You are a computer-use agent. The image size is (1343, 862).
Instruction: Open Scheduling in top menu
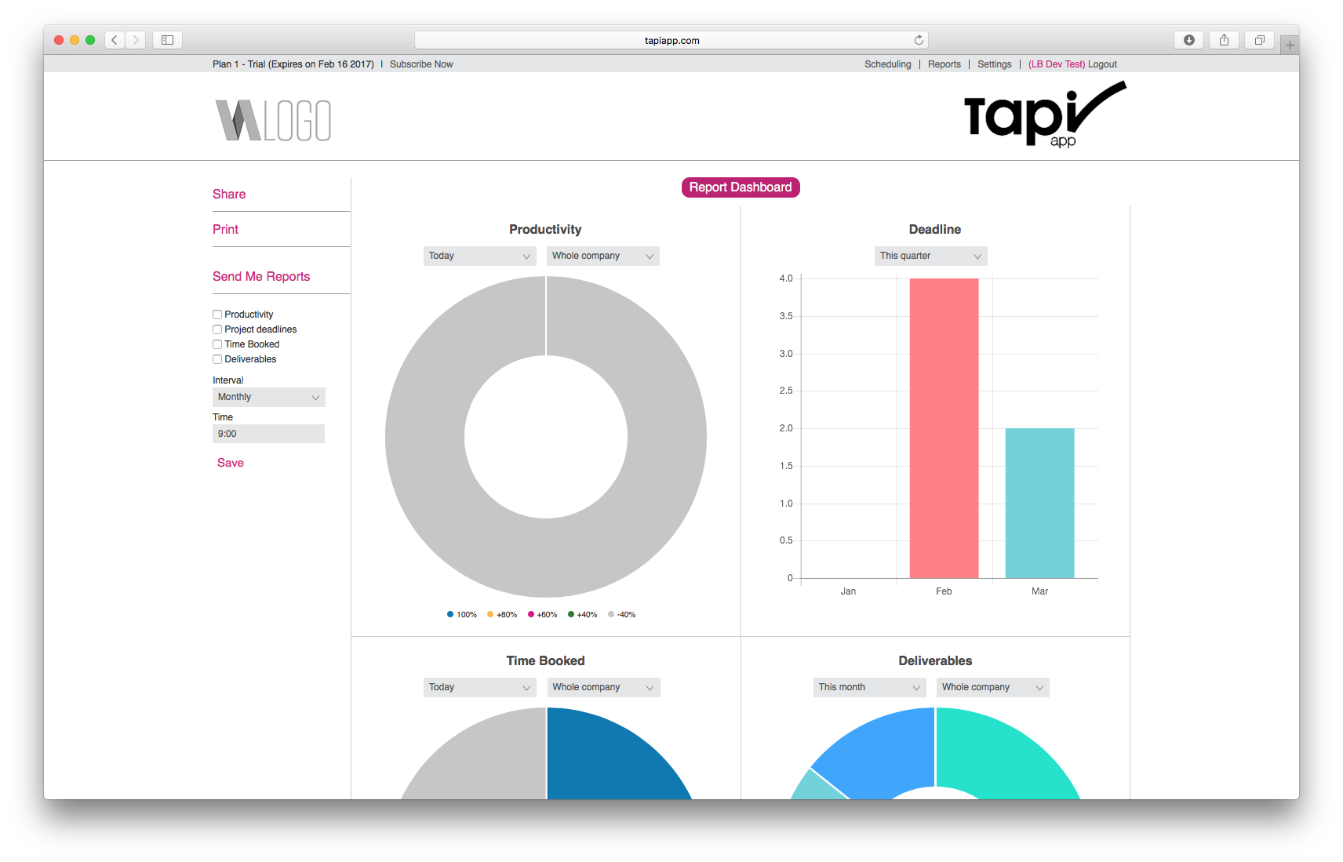[887, 64]
